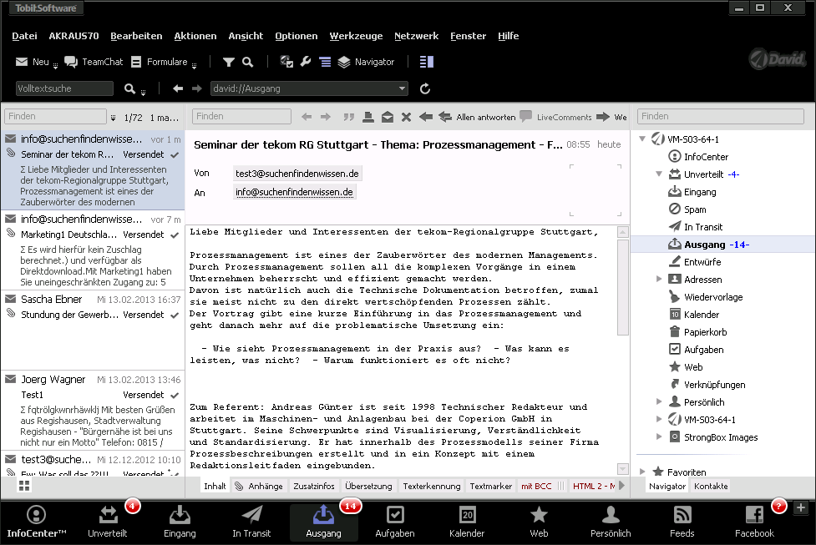
Task: Open the david://Ausgang address dropdown
Action: (403, 88)
